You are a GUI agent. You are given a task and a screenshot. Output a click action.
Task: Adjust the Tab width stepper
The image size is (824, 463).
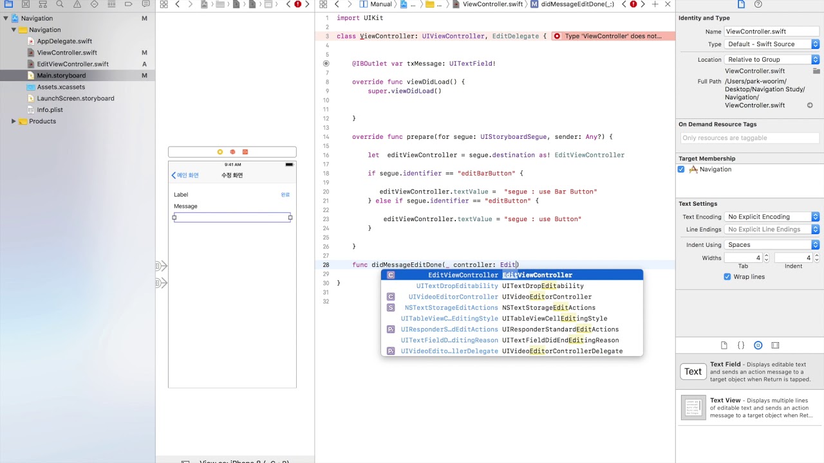tap(767, 258)
